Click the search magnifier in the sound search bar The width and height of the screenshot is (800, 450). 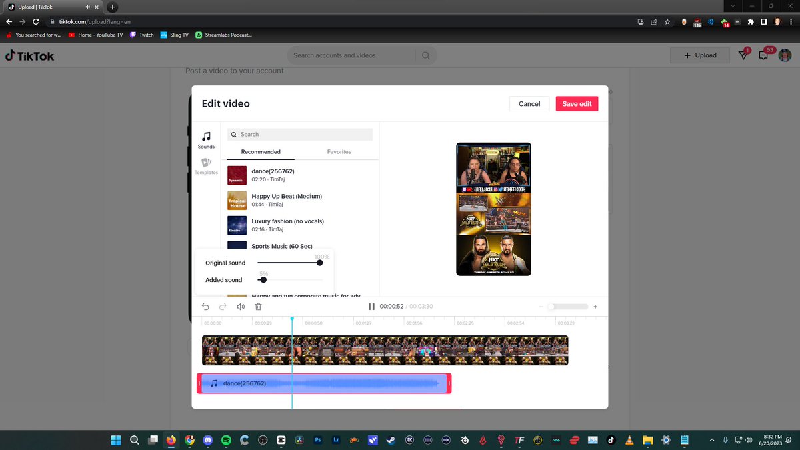click(x=233, y=134)
